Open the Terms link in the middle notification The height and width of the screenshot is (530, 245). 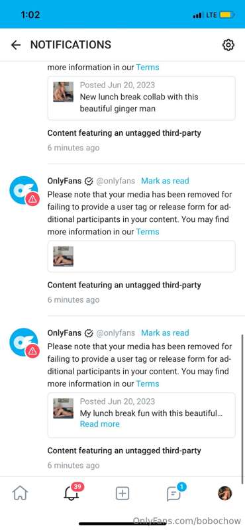coord(148,232)
